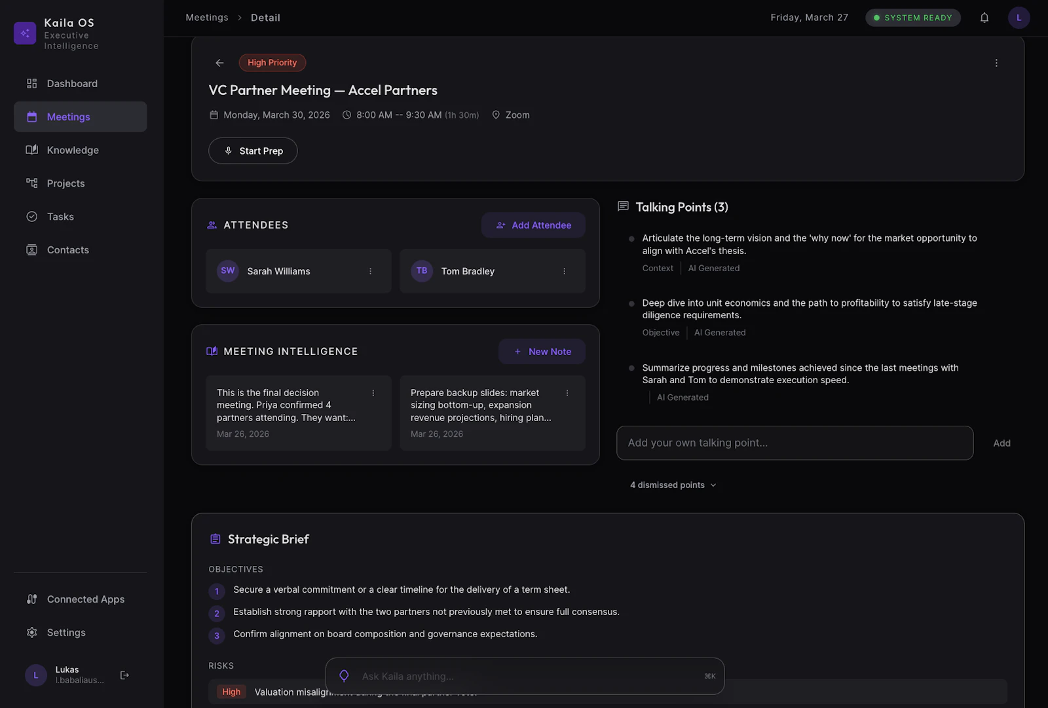Click the talking point about long-term vision
Screen dimensions: 1048x708
(810, 244)
